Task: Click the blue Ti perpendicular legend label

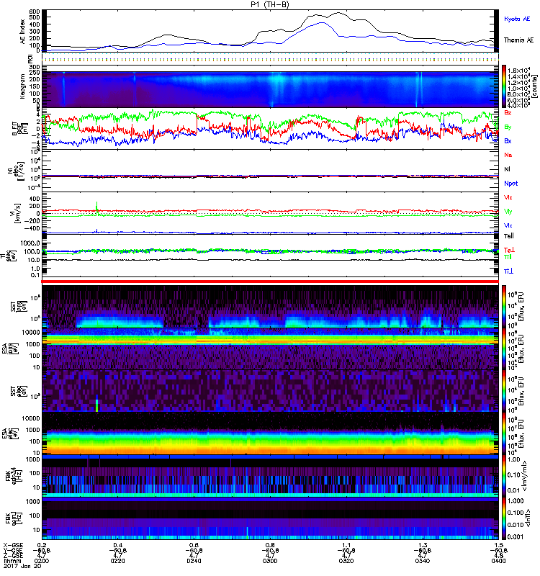Action: coord(508,271)
